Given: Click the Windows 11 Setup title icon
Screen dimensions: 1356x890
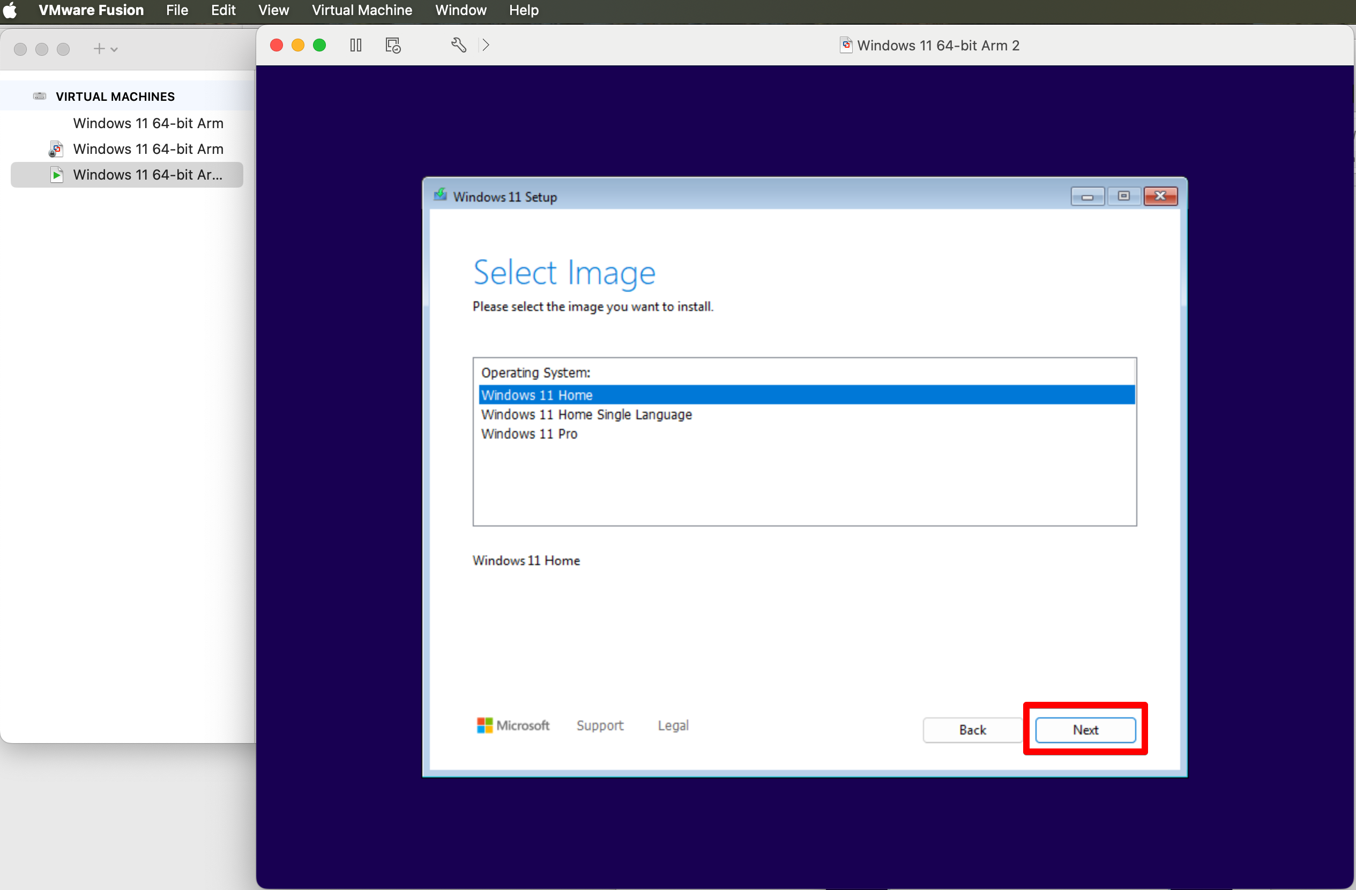Looking at the screenshot, I should [x=440, y=196].
